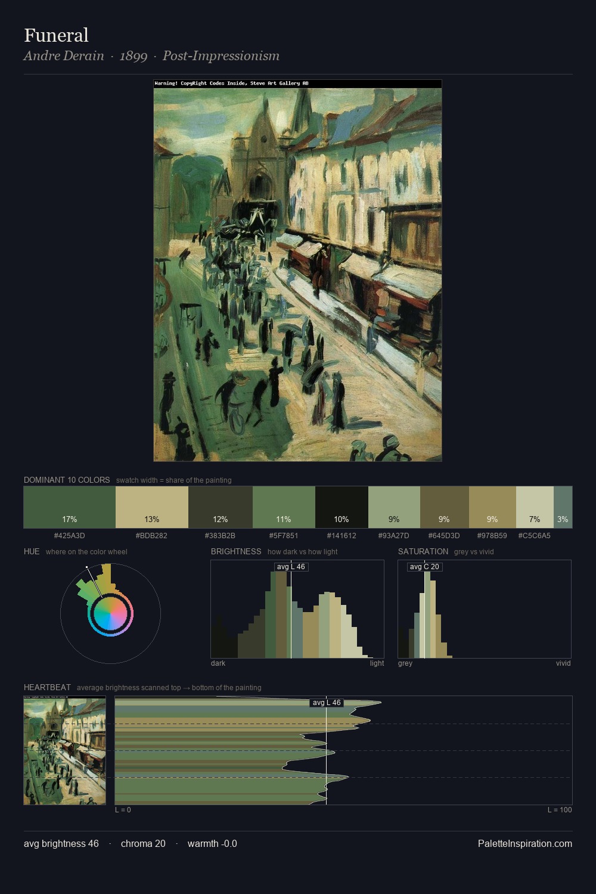Click the 'avg L 46' label in Brightness chart
Viewport: 596px width, 894px height.
(x=291, y=567)
